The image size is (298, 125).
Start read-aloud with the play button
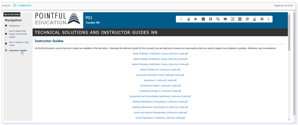196,19
